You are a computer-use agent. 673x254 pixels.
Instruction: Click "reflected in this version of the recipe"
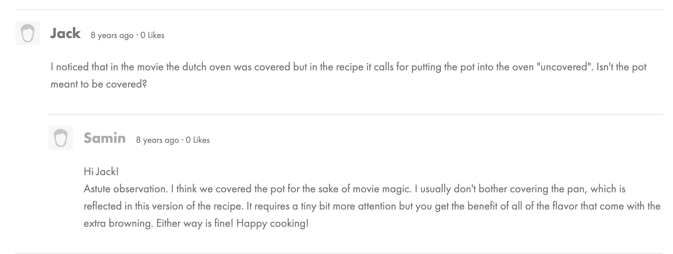coord(163,206)
